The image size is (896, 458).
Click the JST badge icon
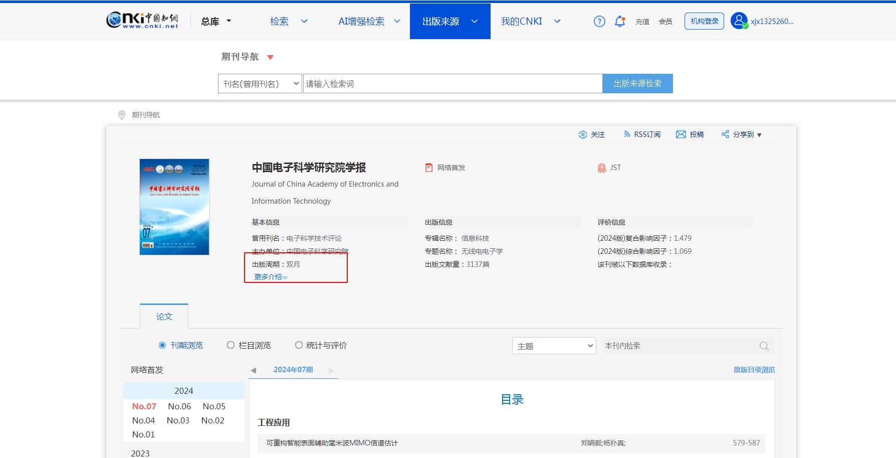coord(602,168)
